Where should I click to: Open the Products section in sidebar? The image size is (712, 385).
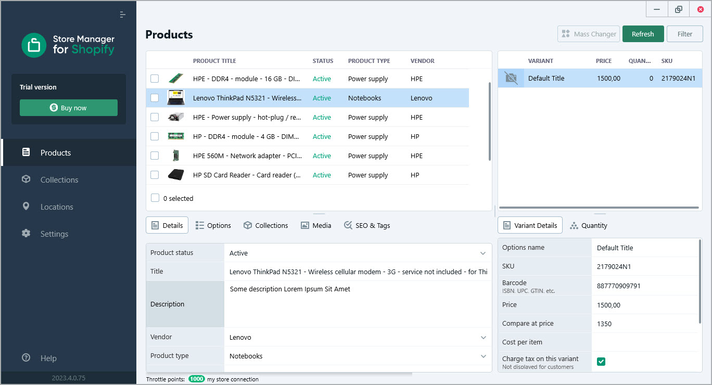coord(69,152)
